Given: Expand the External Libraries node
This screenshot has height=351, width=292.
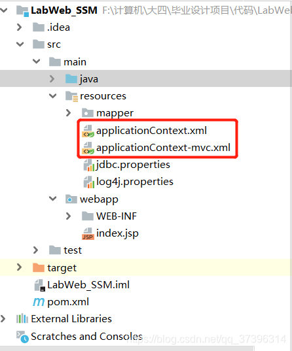Looking at the screenshot, I should [x=3, y=319].
